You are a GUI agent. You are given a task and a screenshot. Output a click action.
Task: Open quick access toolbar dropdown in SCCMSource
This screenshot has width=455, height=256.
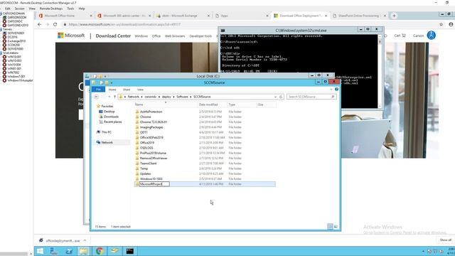coord(112,83)
